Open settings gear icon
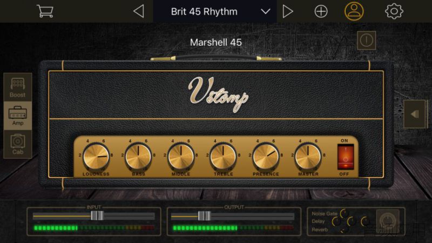This screenshot has height=243, width=432. (x=394, y=11)
